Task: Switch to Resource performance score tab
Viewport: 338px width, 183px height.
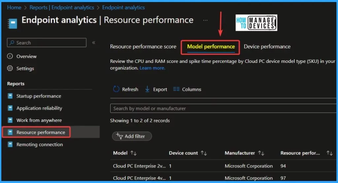Action: [143, 46]
